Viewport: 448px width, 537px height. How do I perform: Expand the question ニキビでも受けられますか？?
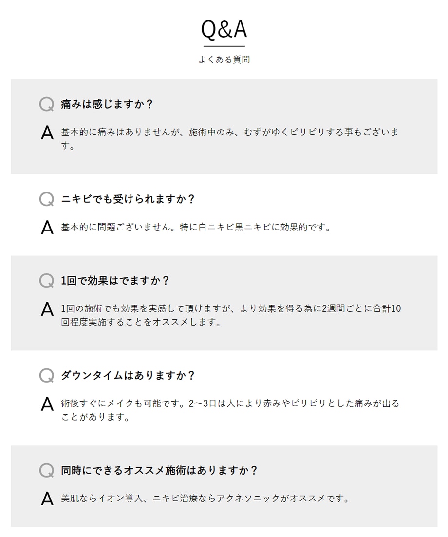point(128,199)
